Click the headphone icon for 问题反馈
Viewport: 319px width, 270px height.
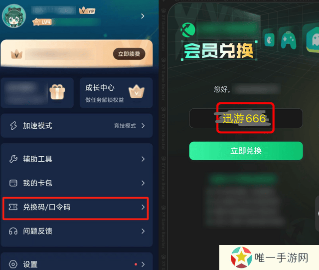[13, 231]
